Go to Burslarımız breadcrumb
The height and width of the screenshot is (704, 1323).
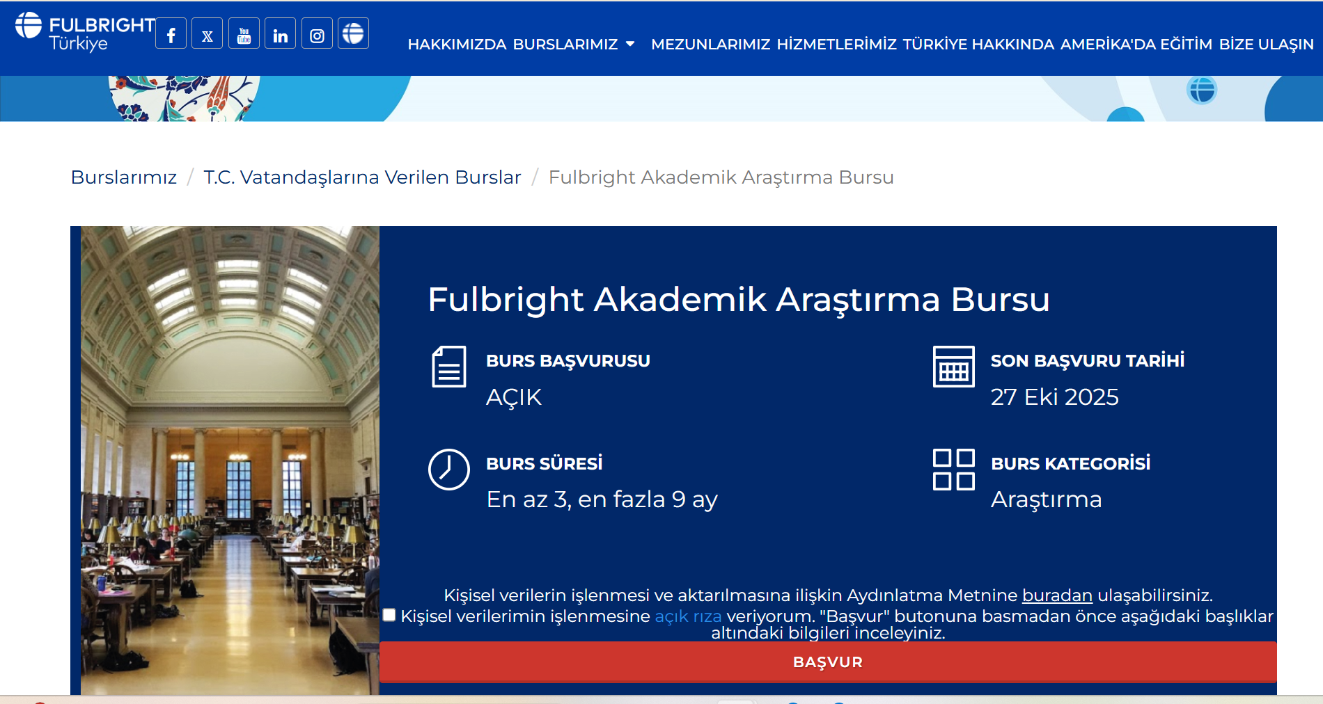(124, 177)
